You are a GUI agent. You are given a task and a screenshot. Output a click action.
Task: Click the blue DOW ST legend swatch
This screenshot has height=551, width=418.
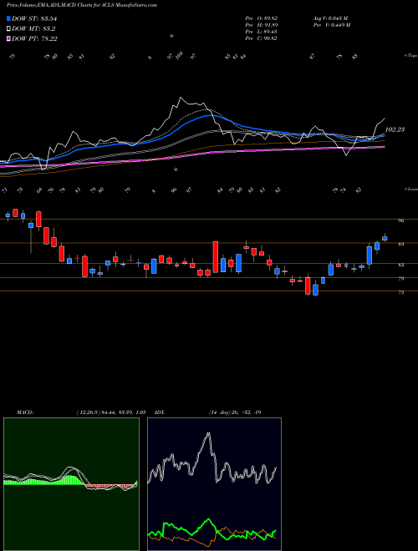8,19
